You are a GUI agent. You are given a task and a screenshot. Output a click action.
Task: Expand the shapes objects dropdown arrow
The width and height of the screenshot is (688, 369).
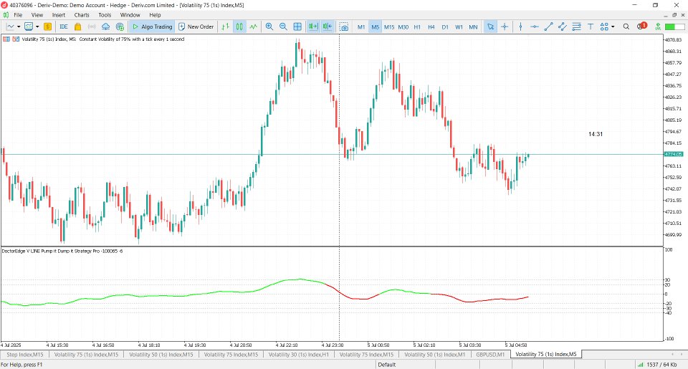tap(613, 27)
